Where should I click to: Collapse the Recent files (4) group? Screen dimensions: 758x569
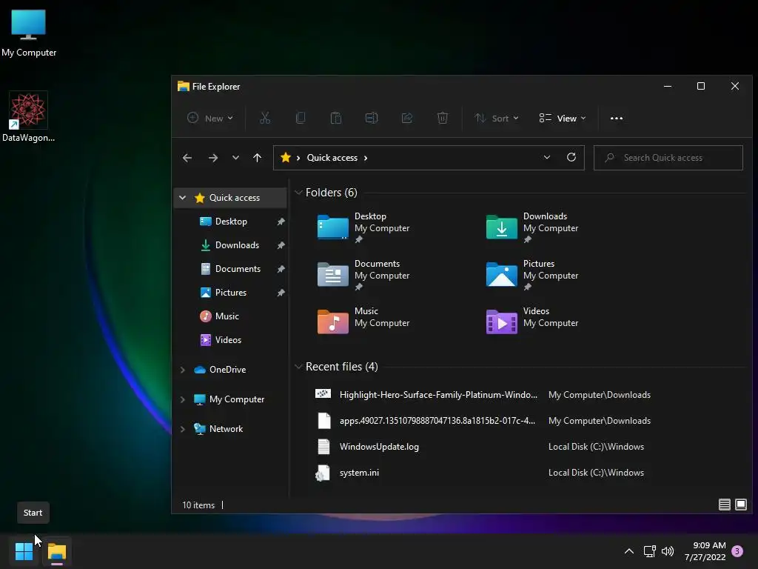point(298,367)
